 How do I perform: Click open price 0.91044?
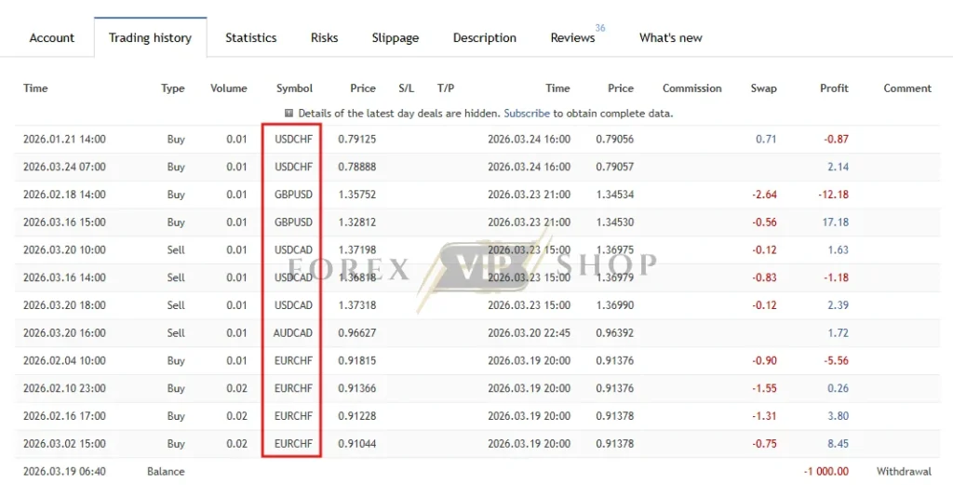coord(357,444)
